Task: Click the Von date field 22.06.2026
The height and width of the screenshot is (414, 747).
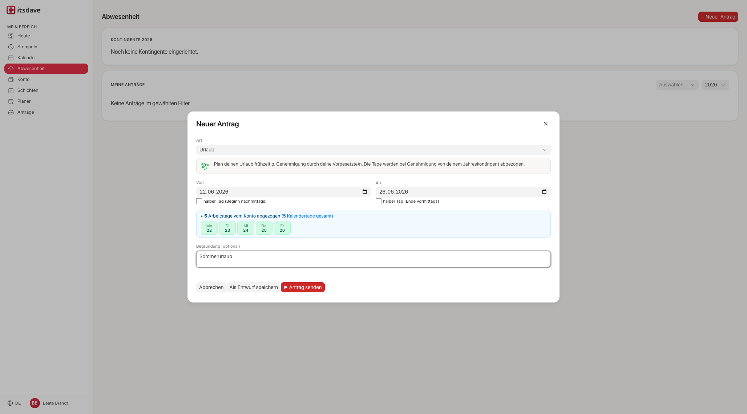Action: pyautogui.click(x=283, y=192)
